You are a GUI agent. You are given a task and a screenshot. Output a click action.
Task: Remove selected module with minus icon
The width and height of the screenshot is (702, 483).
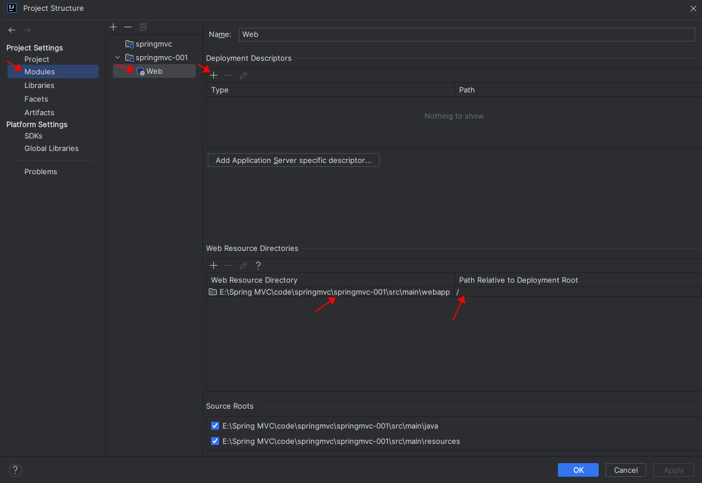(128, 27)
